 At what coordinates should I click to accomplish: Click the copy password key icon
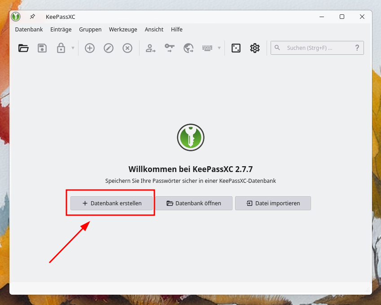click(x=169, y=48)
